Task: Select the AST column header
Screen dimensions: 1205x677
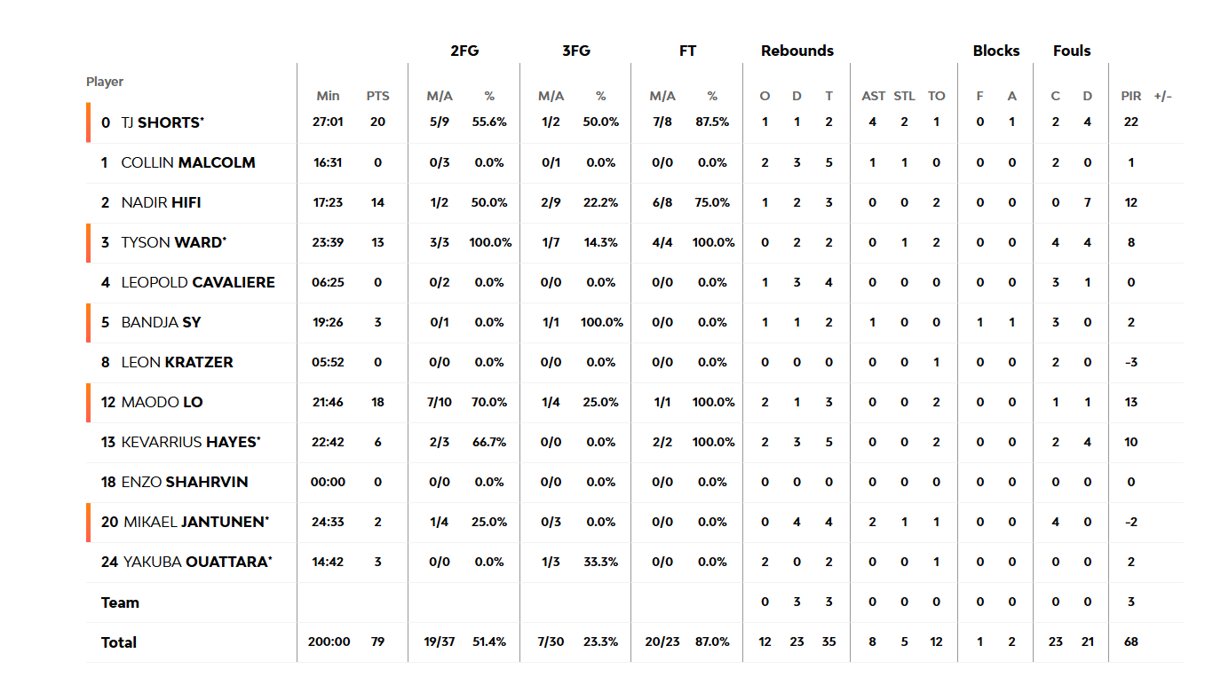Action: [x=873, y=96]
